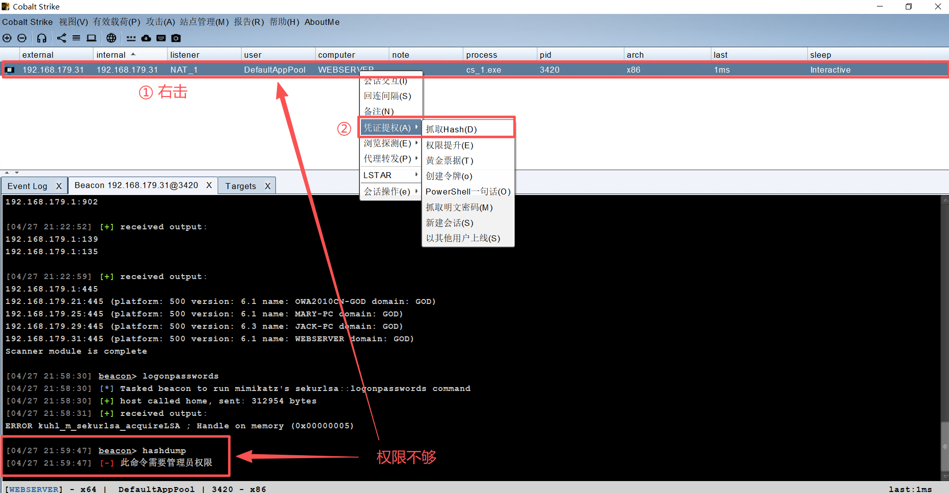Viewport: 949px width, 493px height.
Task: Open the AboutMe menu
Action: point(322,22)
